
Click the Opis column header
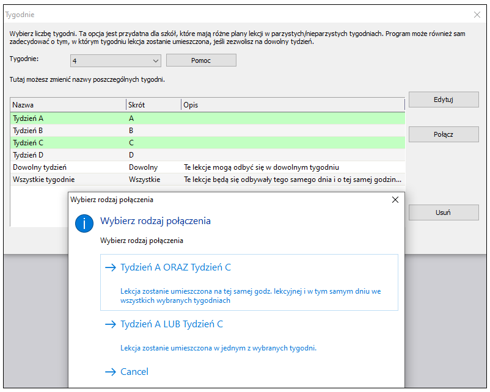293,105
